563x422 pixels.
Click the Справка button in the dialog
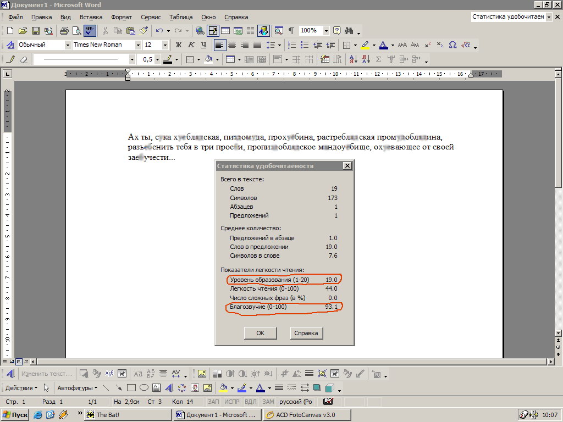[x=306, y=333]
